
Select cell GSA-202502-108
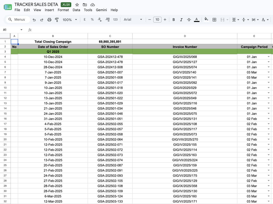click(110, 186)
